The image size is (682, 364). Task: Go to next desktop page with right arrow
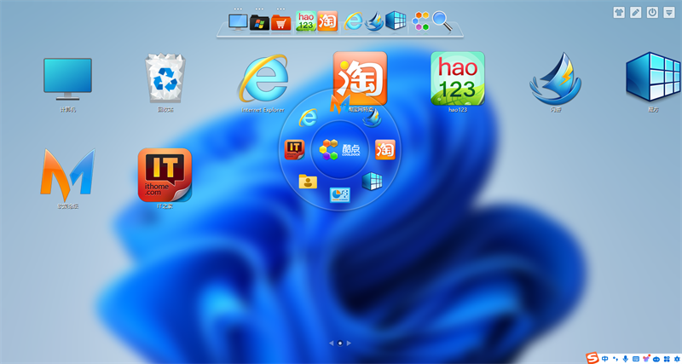pyautogui.click(x=349, y=343)
